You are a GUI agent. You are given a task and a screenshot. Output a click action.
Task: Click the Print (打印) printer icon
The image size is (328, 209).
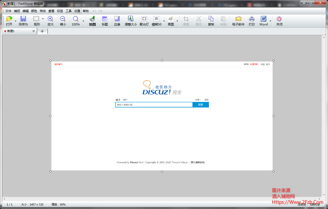(252, 19)
